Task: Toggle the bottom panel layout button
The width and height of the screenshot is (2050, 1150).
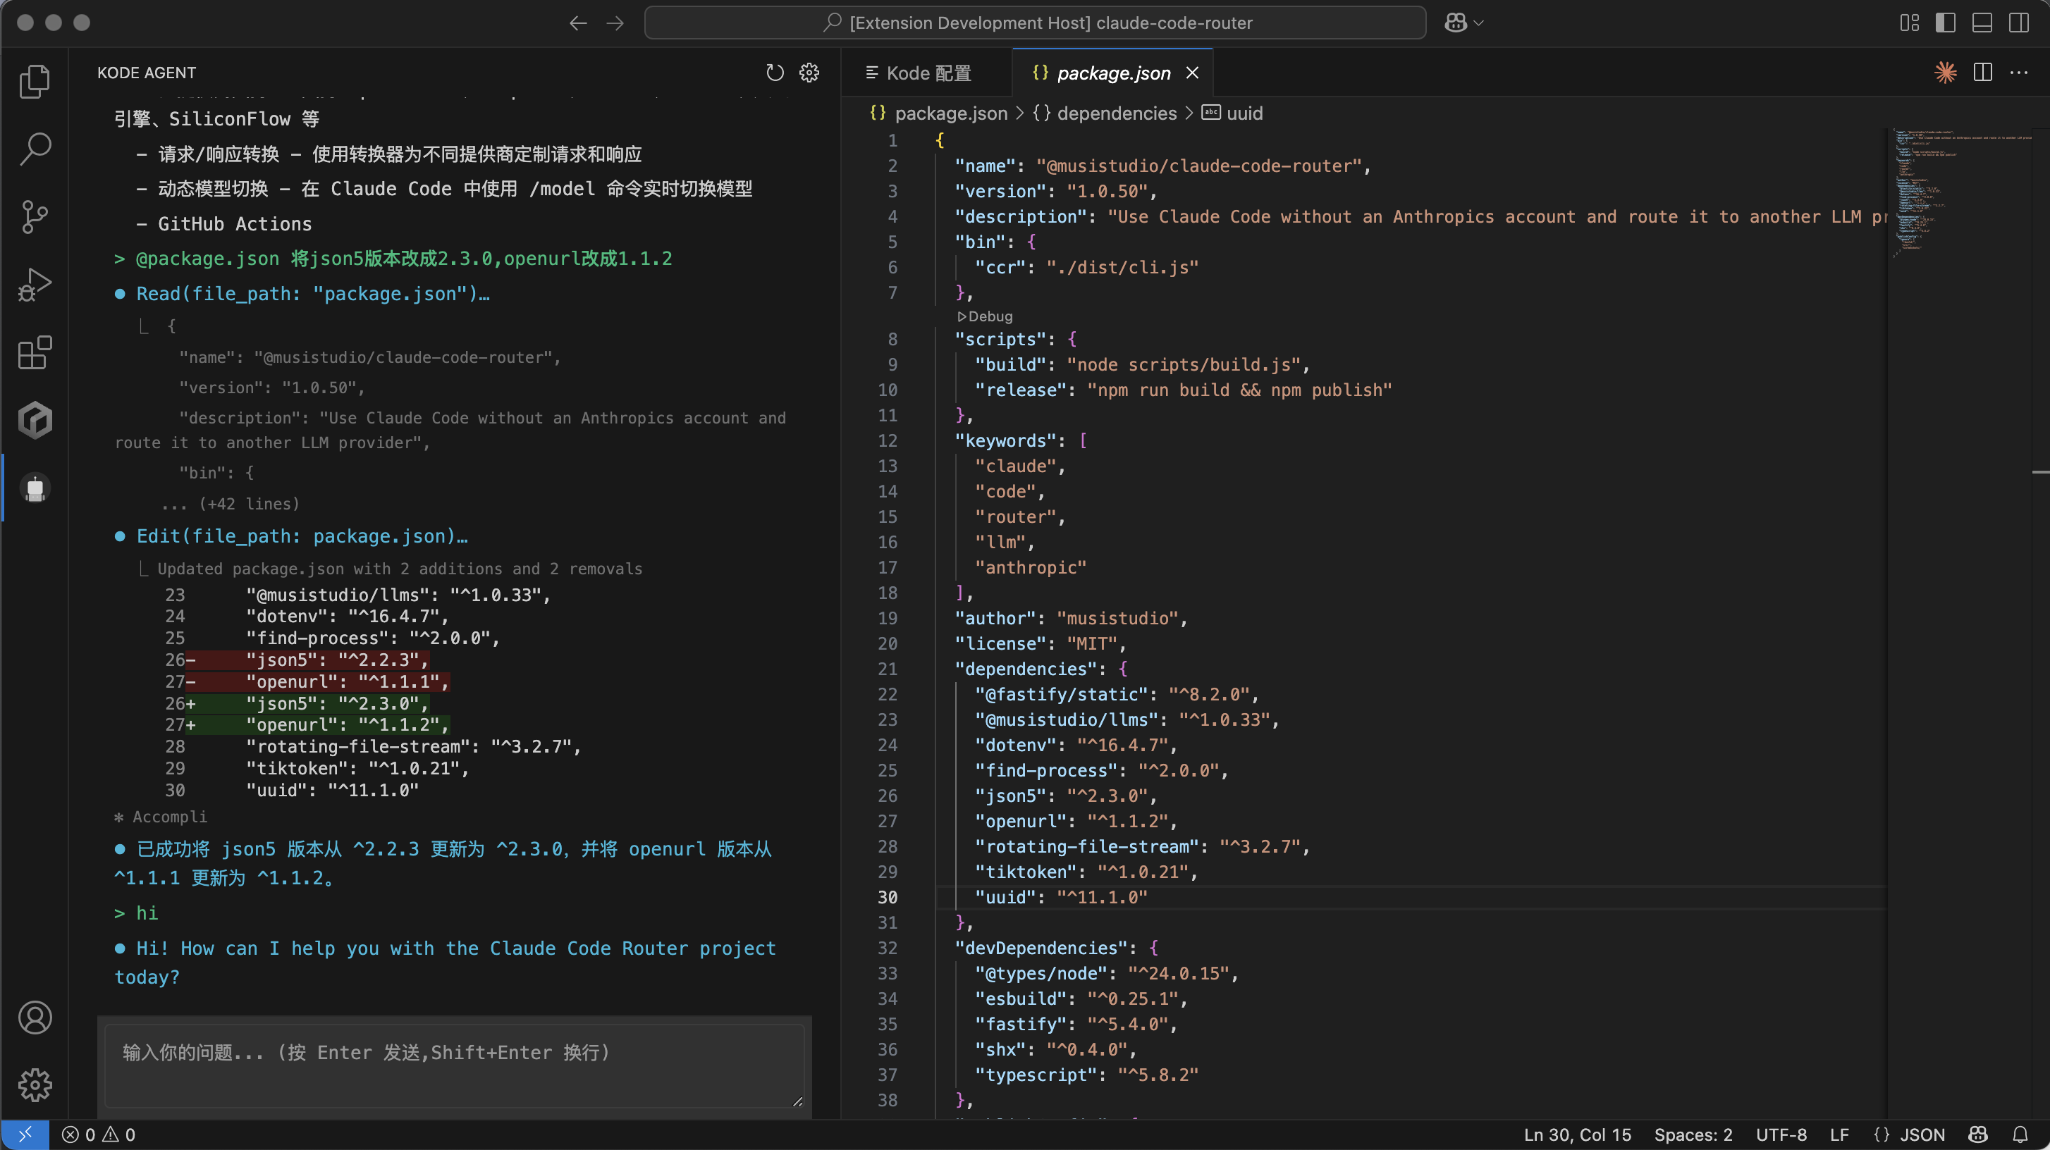Action: coord(1982,23)
